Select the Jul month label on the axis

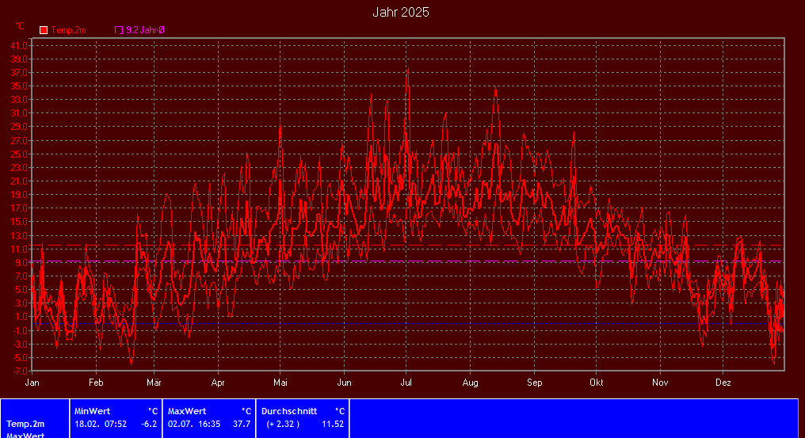coord(406,382)
